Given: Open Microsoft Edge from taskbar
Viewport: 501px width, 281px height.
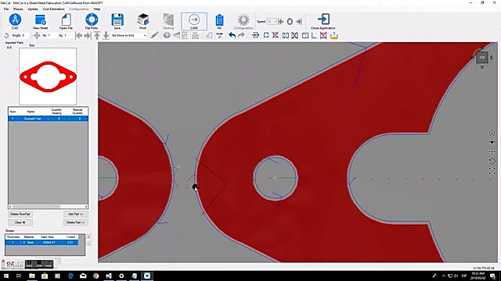Looking at the screenshot, I should coord(70,276).
